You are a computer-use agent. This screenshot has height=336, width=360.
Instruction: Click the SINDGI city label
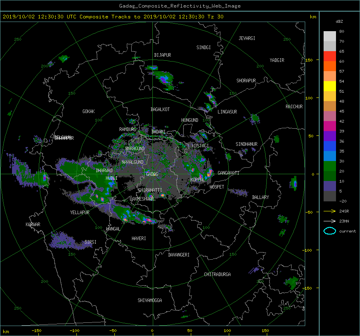coord(204,48)
